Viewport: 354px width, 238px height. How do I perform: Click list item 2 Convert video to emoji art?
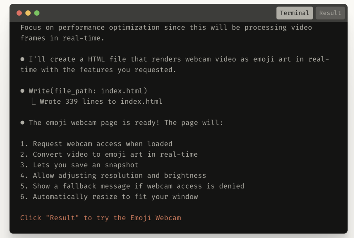point(109,155)
